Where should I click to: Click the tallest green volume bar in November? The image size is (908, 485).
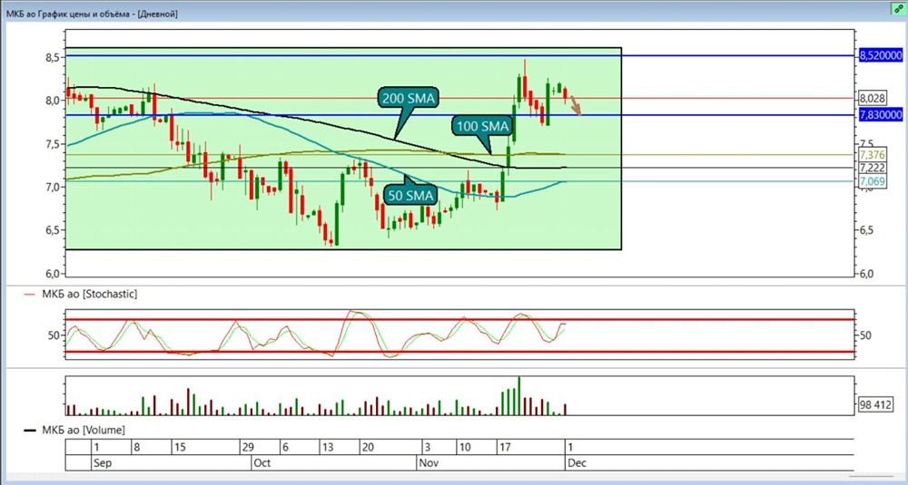tap(518, 395)
